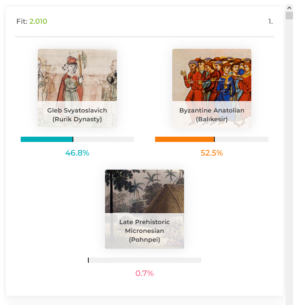Screen dimensions: 297x305
Task: Click the "Byzantine Anatolian (Balıkesir)" caption
Action: (x=212, y=115)
